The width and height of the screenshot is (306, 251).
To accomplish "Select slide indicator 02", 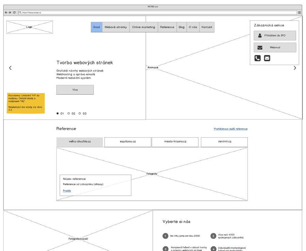I will click(69, 113).
